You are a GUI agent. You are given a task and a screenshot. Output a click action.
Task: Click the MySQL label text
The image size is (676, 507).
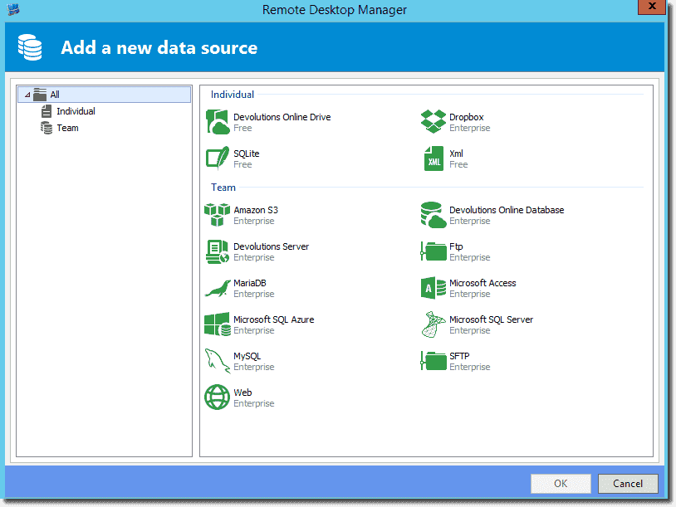(x=247, y=356)
